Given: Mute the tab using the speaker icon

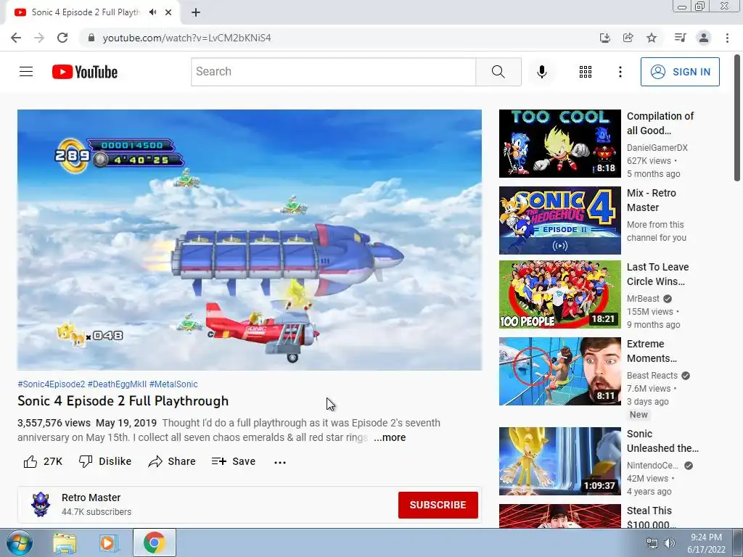Looking at the screenshot, I should pos(152,12).
